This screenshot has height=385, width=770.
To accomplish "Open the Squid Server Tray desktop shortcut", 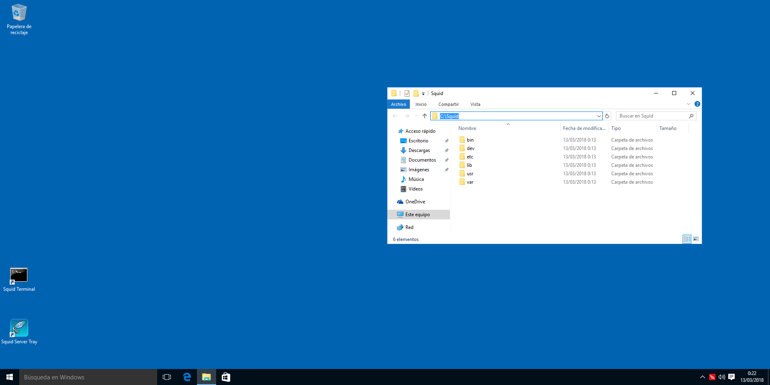I will [19, 329].
